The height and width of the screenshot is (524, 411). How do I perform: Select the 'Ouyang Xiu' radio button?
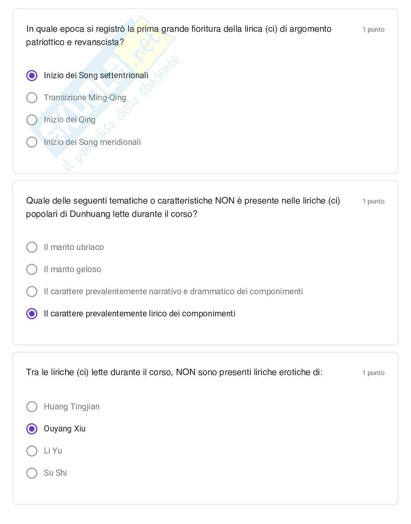32,428
